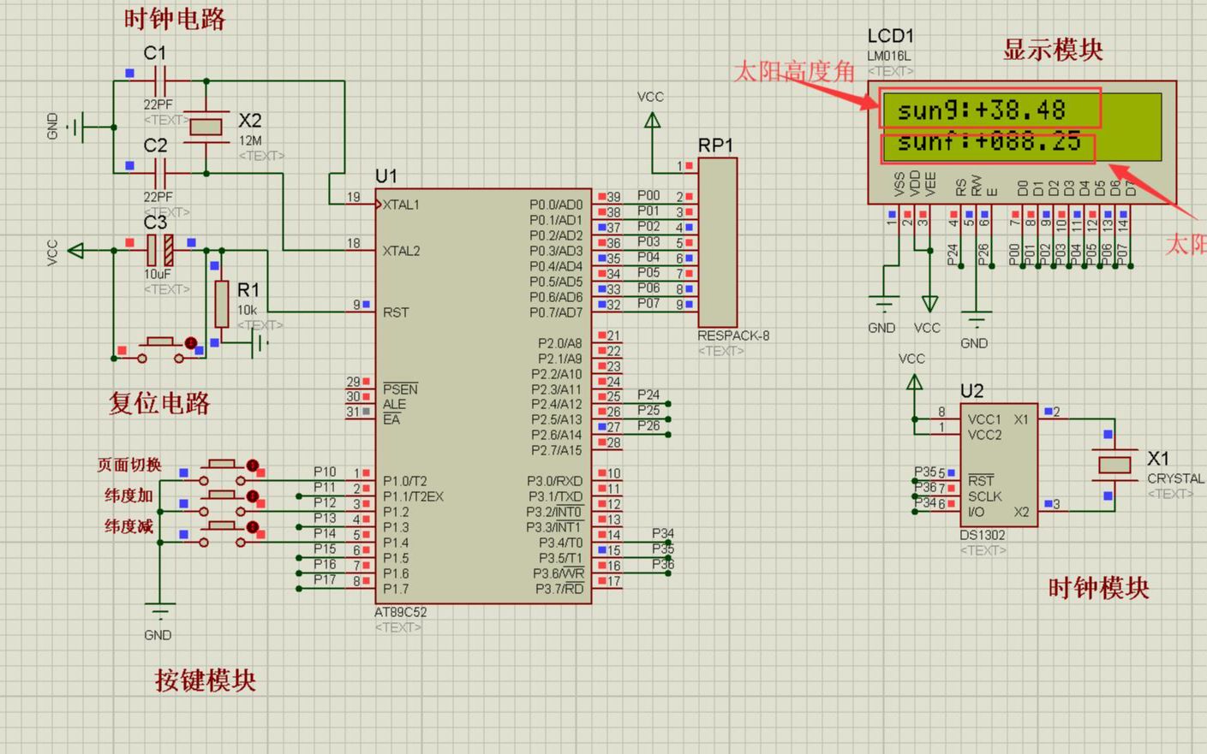The height and width of the screenshot is (754, 1207).
Task: Select the X1 crystal symbol
Action: tap(1114, 464)
